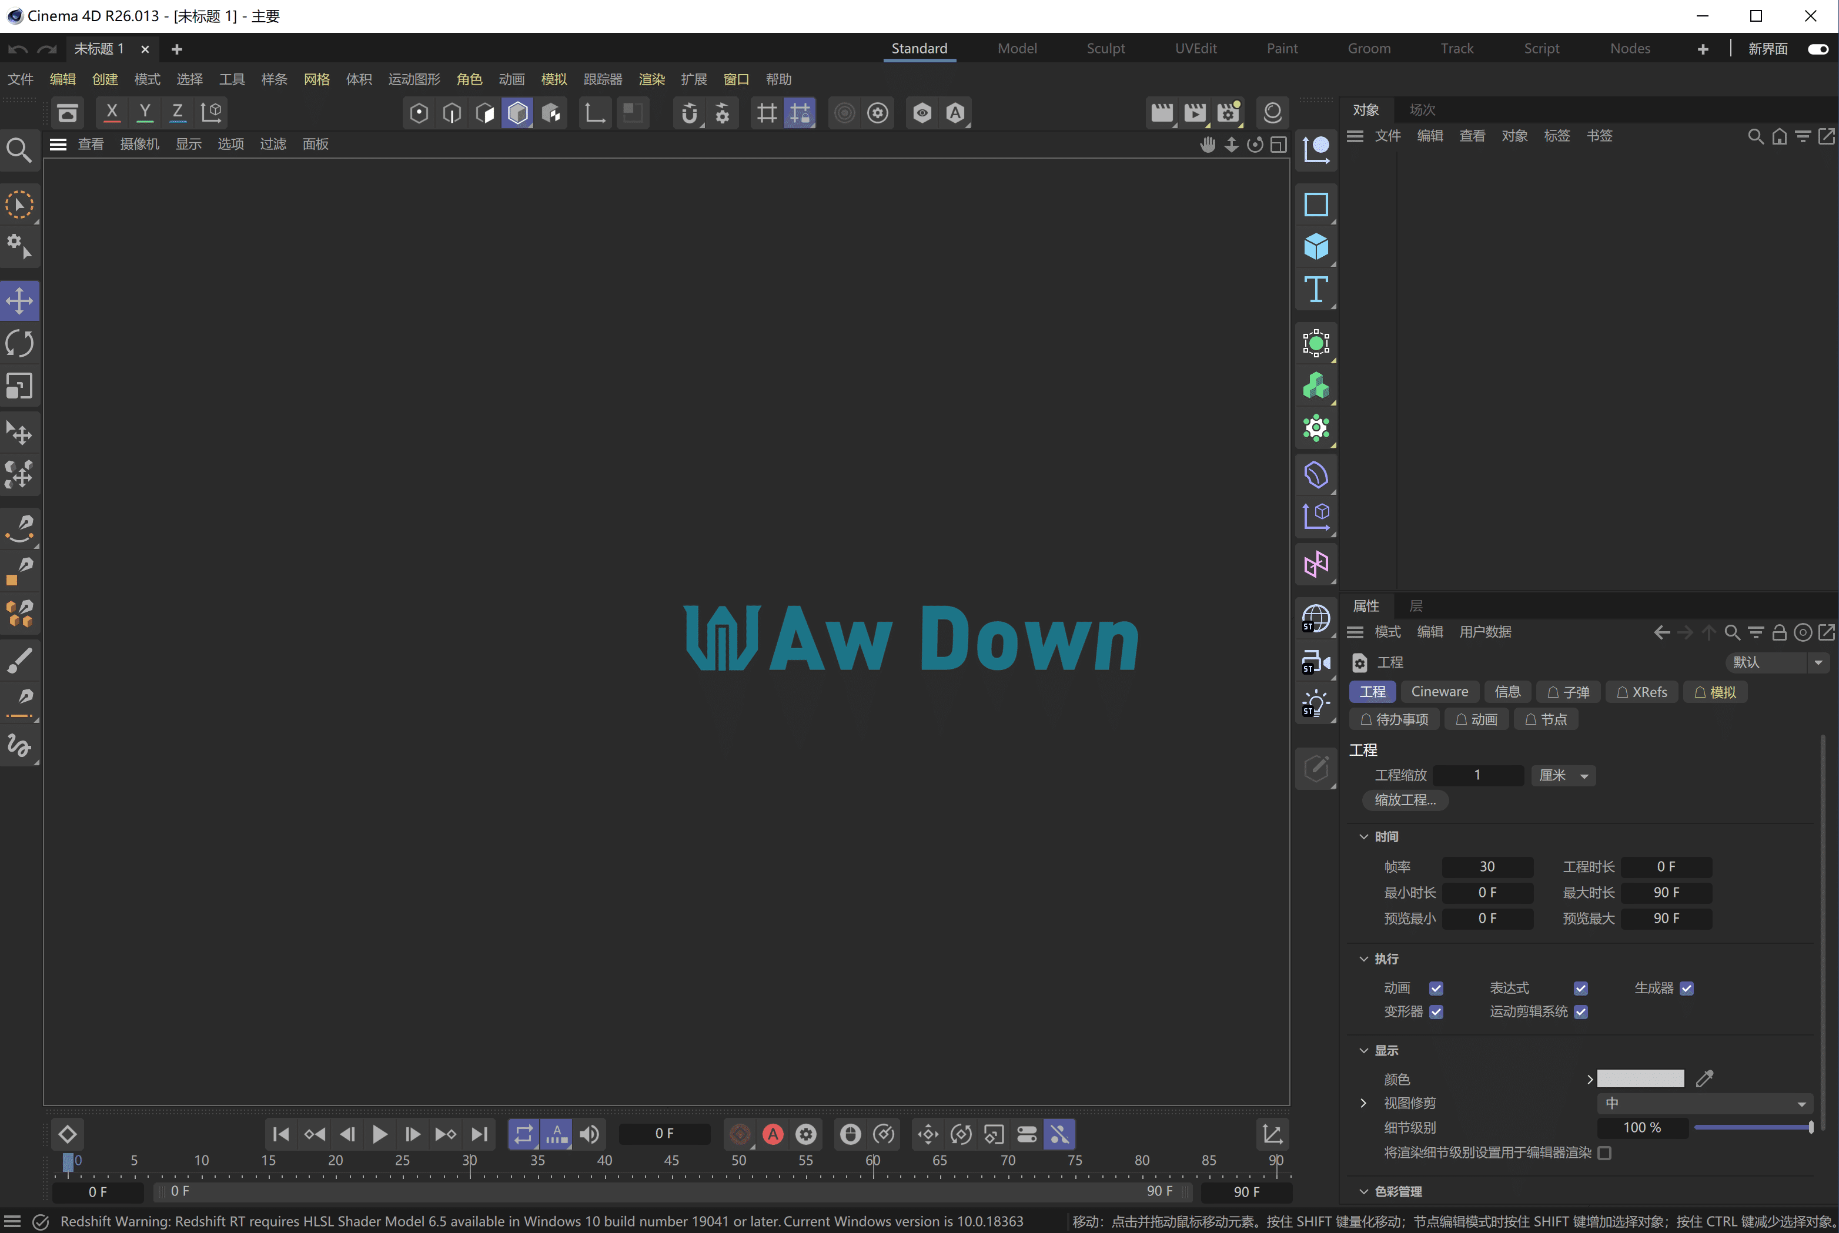Image resolution: width=1839 pixels, height=1233 pixels.
Task: Switch to the Sculpt layout tab
Action: point(1105,49)
